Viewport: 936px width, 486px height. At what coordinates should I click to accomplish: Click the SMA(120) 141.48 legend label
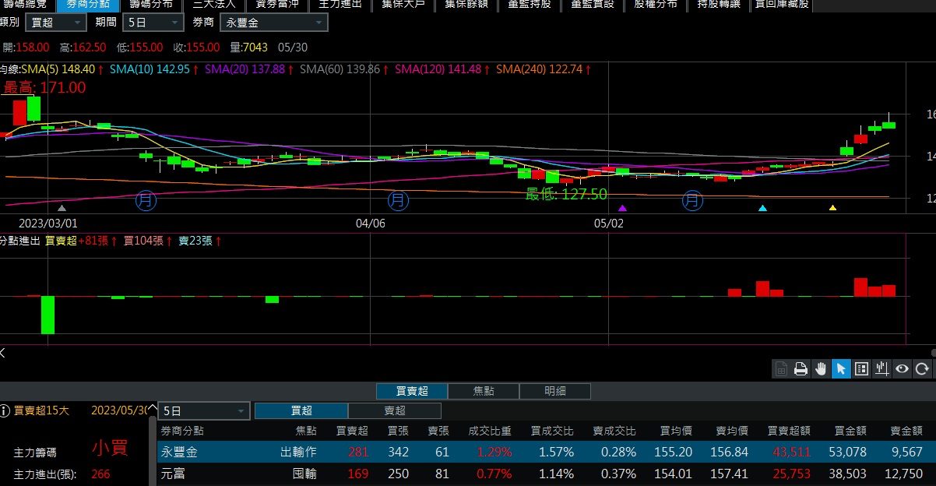click(x=438, y=69)
